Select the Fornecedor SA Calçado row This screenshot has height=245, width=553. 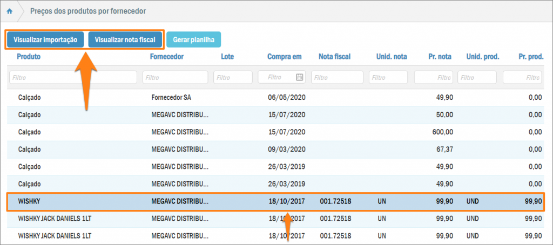coord(275,98)
